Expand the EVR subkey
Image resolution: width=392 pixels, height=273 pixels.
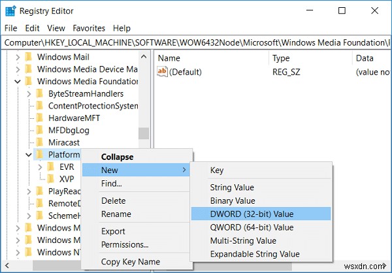(40, 167)
